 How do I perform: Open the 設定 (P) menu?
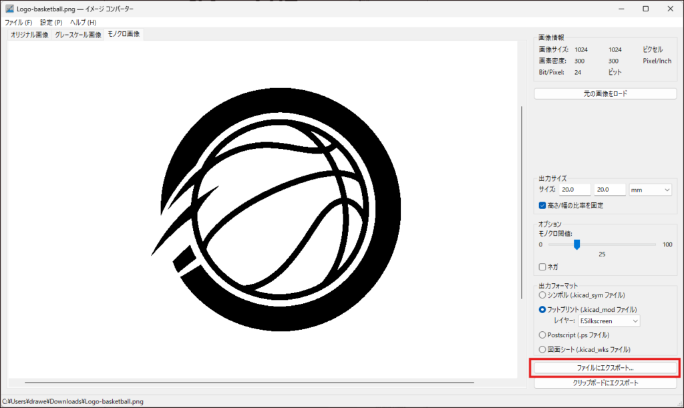[51, 22]
